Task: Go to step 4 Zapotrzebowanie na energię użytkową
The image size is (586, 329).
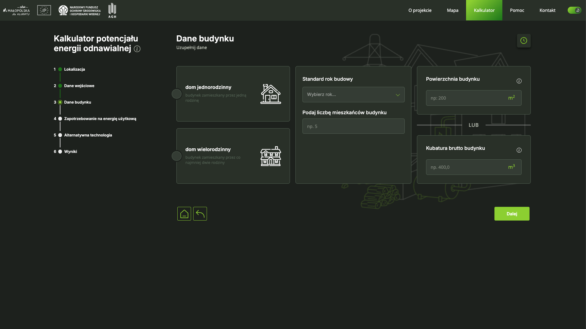Action: point(95,119)
